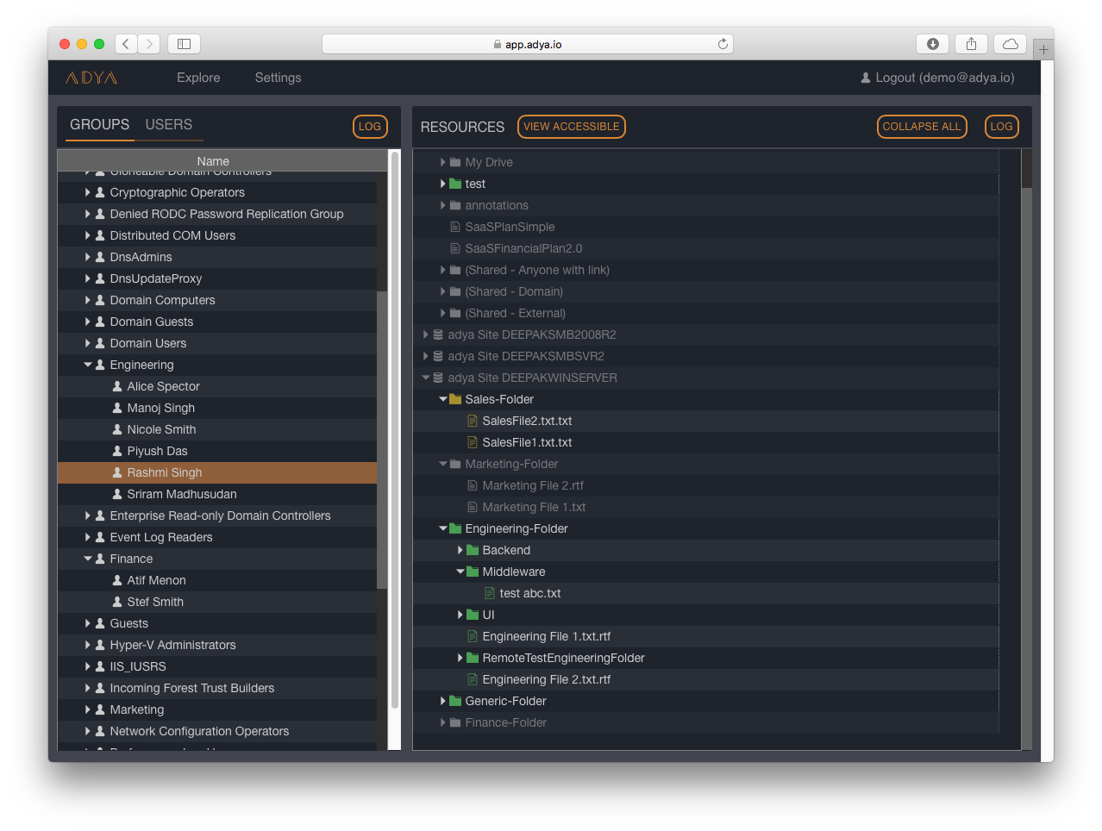Click the folder icon next to My Drive
1102x831 pixels.
(x=454, y=162)
